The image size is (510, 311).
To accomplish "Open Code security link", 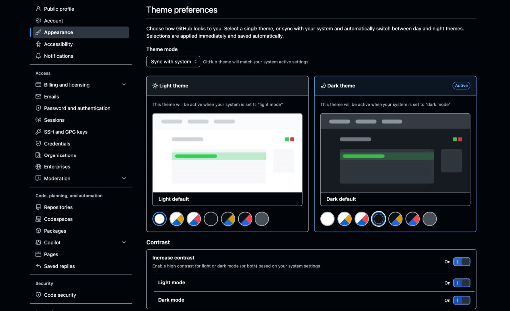I will click(81, 295).
